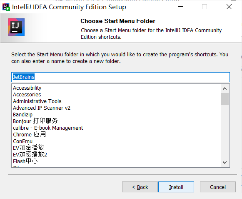The image size is (242, 199).
Task: Select the Bandizip folder entry
Action: point(22,115)
